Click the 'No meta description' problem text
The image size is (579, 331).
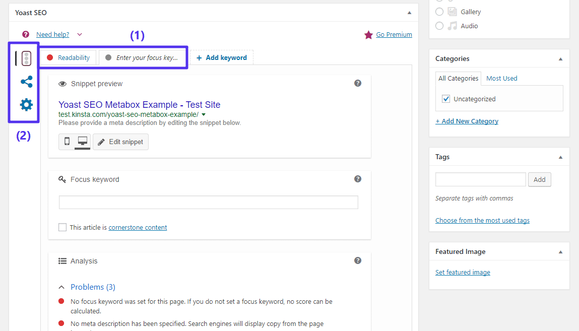(197, 323)
